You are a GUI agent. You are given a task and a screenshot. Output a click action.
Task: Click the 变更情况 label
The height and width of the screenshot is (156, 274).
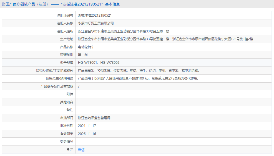click(67, 142)
